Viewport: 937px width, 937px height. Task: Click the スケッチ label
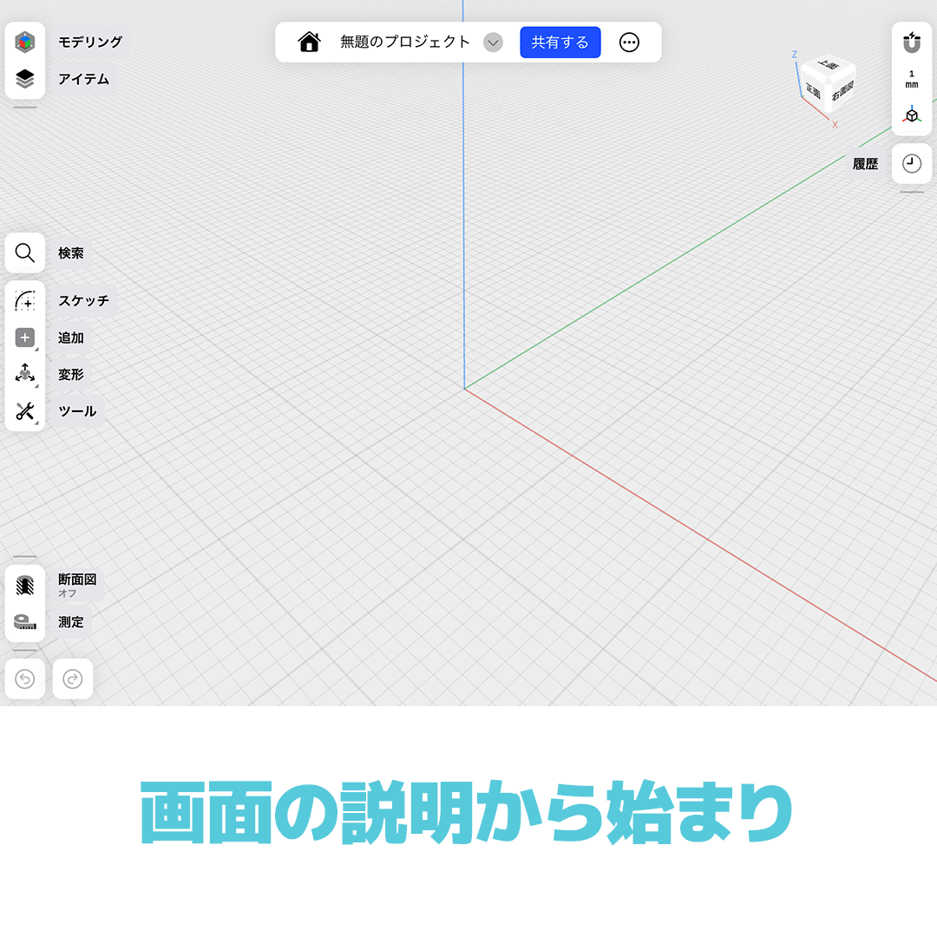pos(83,300)
